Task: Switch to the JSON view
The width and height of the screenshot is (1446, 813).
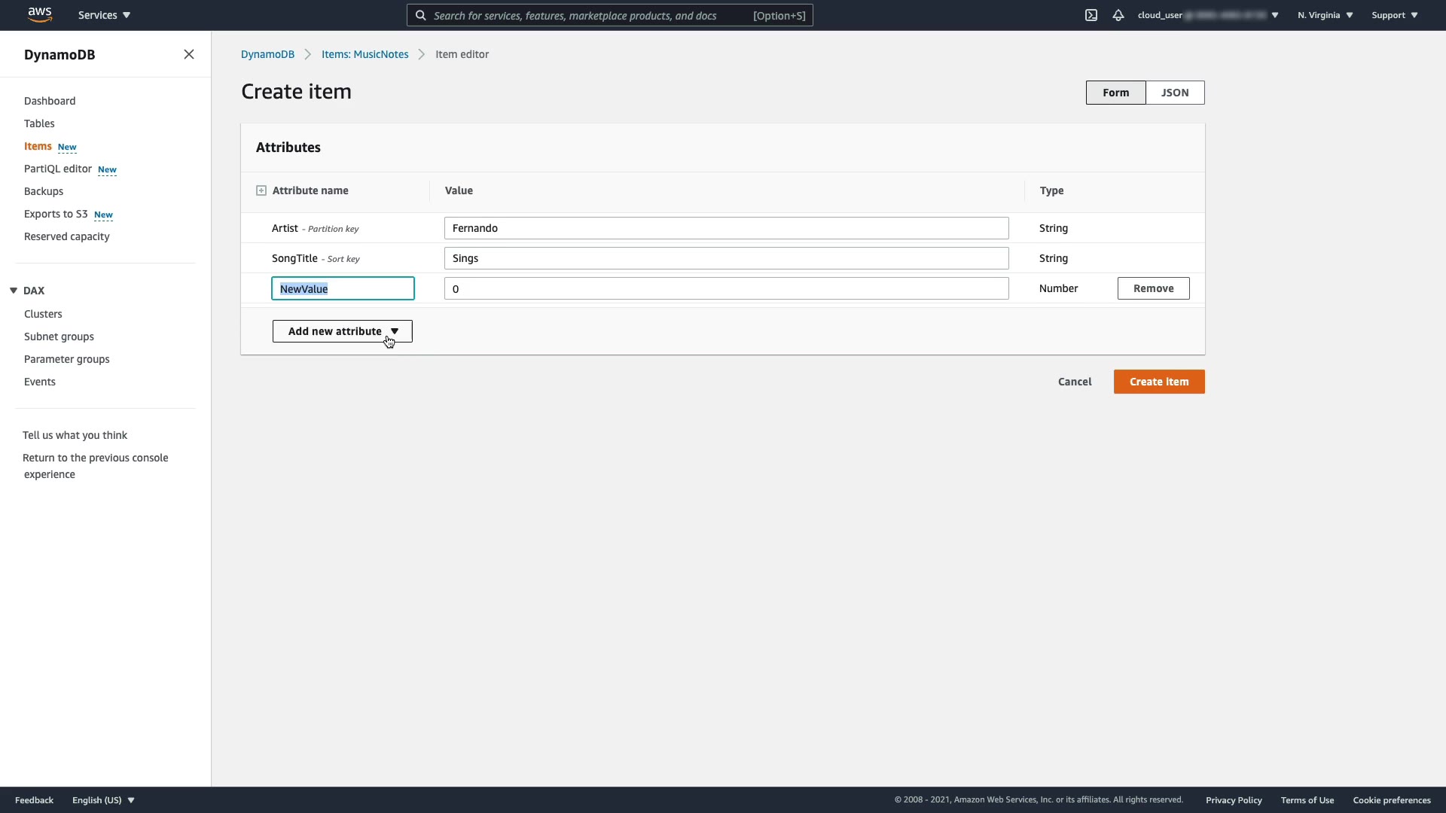Action: (1174, 93)
